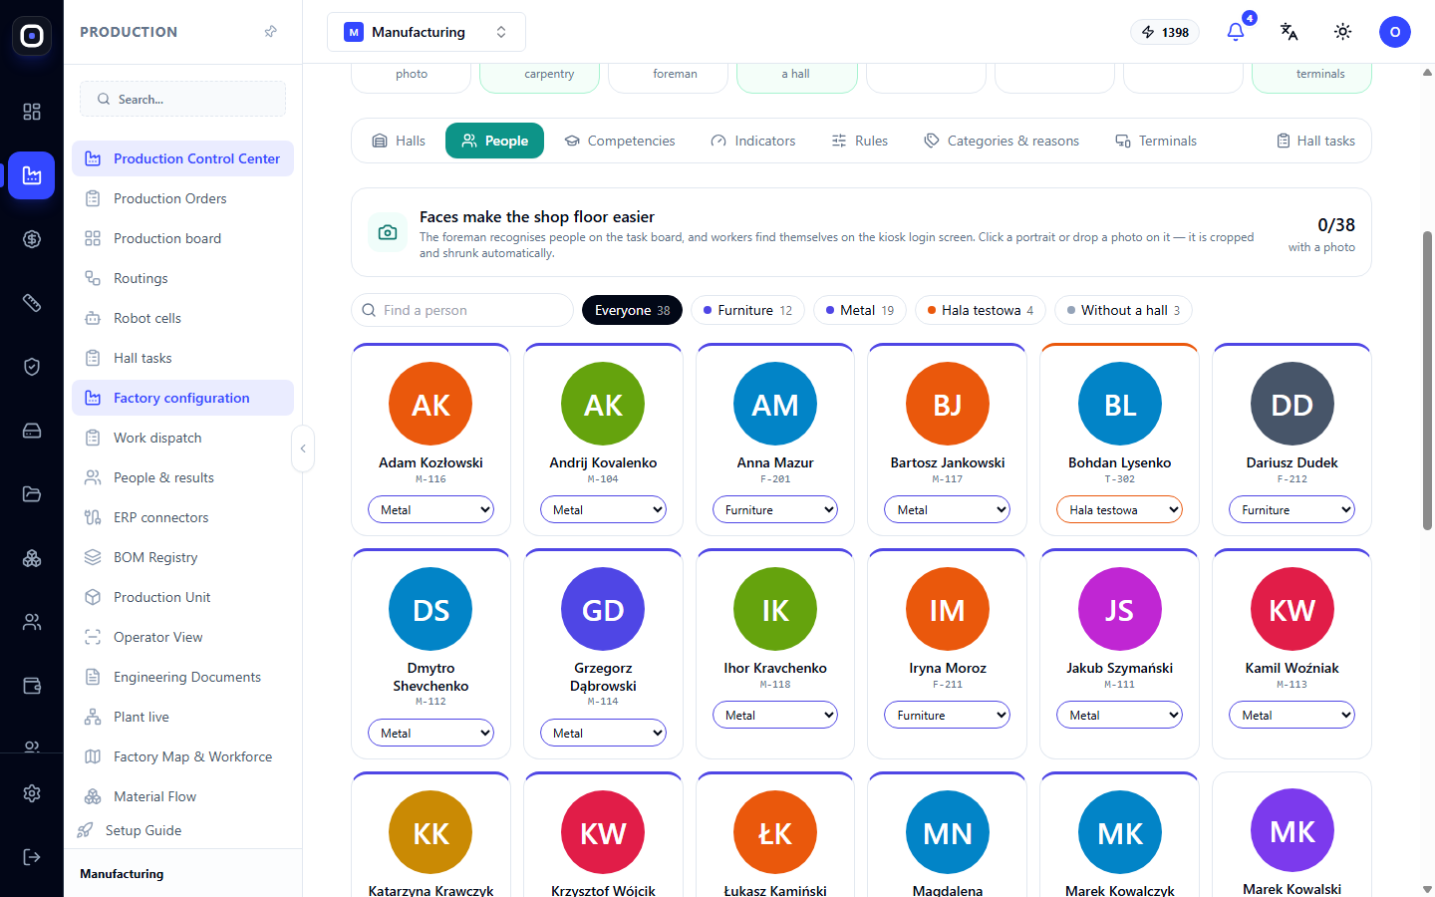The image size is (1435, 897).
Task: Click the shield icon in left rail
Action: 32,367
